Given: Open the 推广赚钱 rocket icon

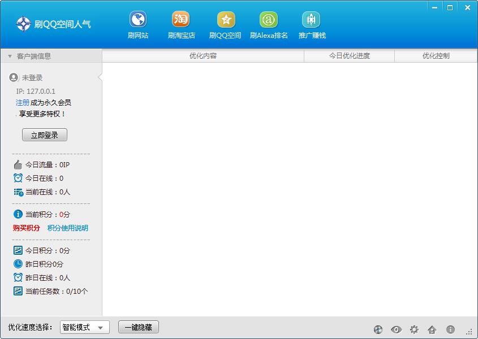Looking at the screenshot, I should click(311, 20).
